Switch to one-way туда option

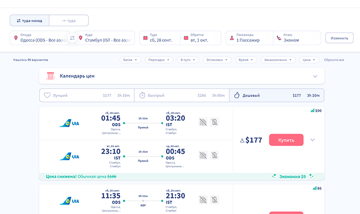click(x=68, y=21)
